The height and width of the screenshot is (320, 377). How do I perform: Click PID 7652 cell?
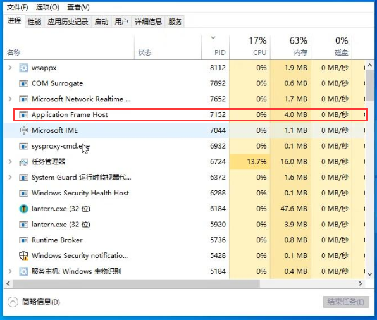[x=218, y=99]
